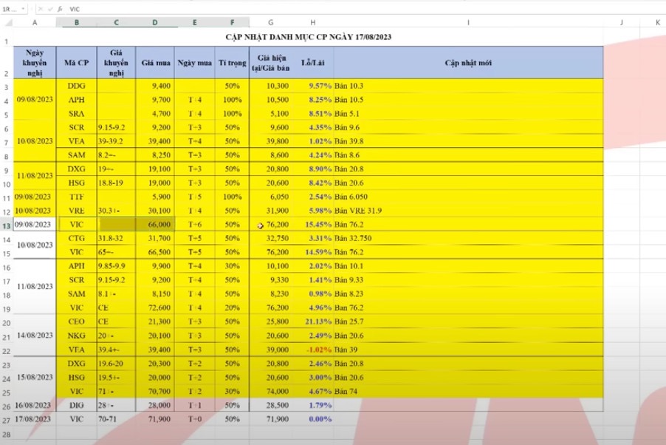Click the 'Ngày mua' header cell

(194, 63)
